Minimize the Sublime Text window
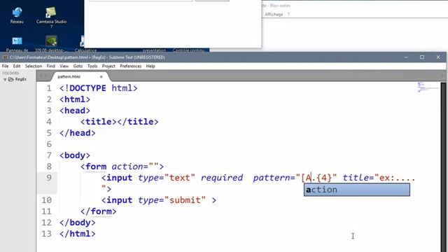The image size is (448, 252). click(x=406, y=57)
